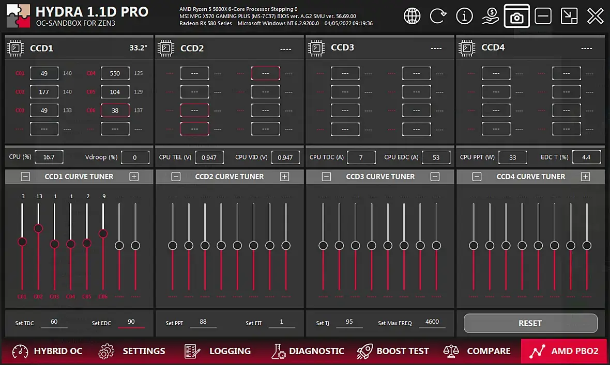Click the CCD4 chip icon
Screen dimensions: 610x365
467,48
